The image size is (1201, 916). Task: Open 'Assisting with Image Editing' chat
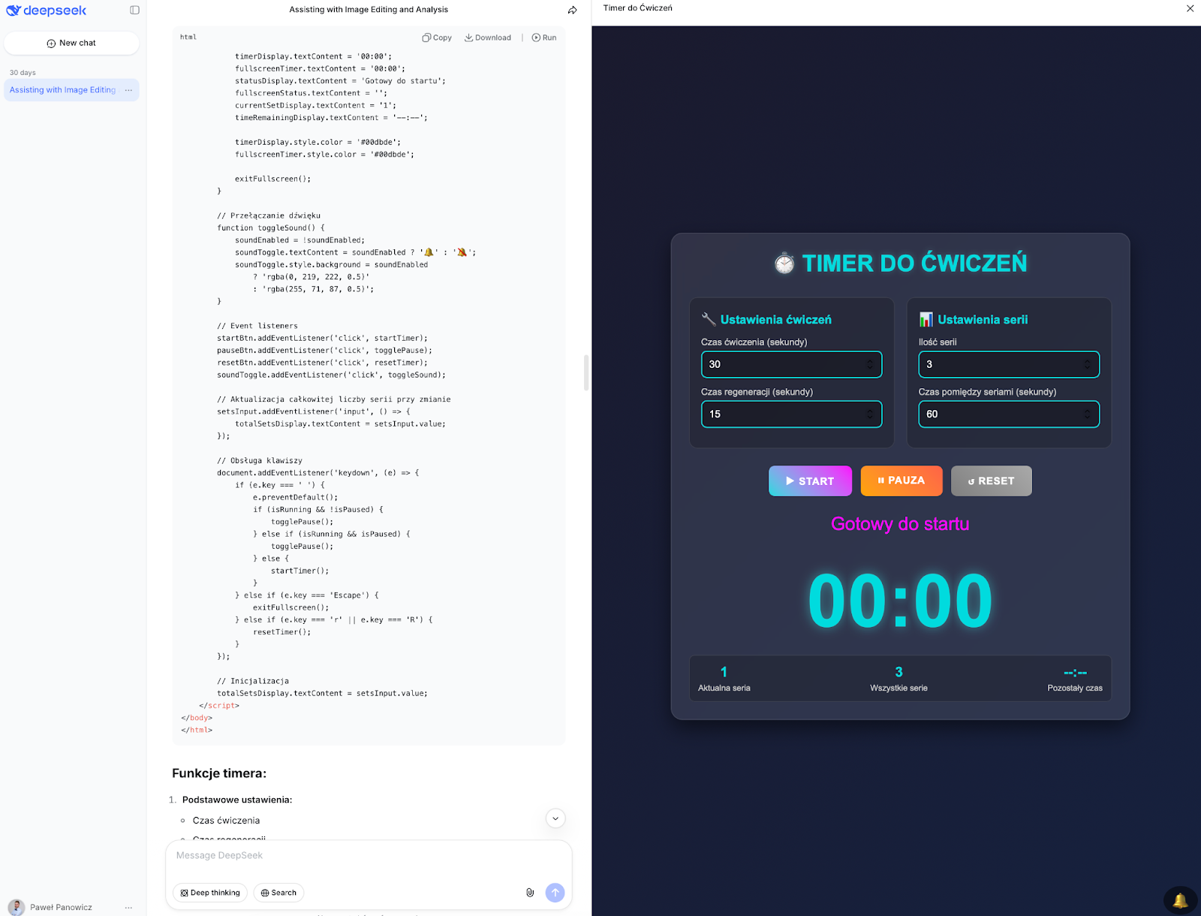(63, 90)
